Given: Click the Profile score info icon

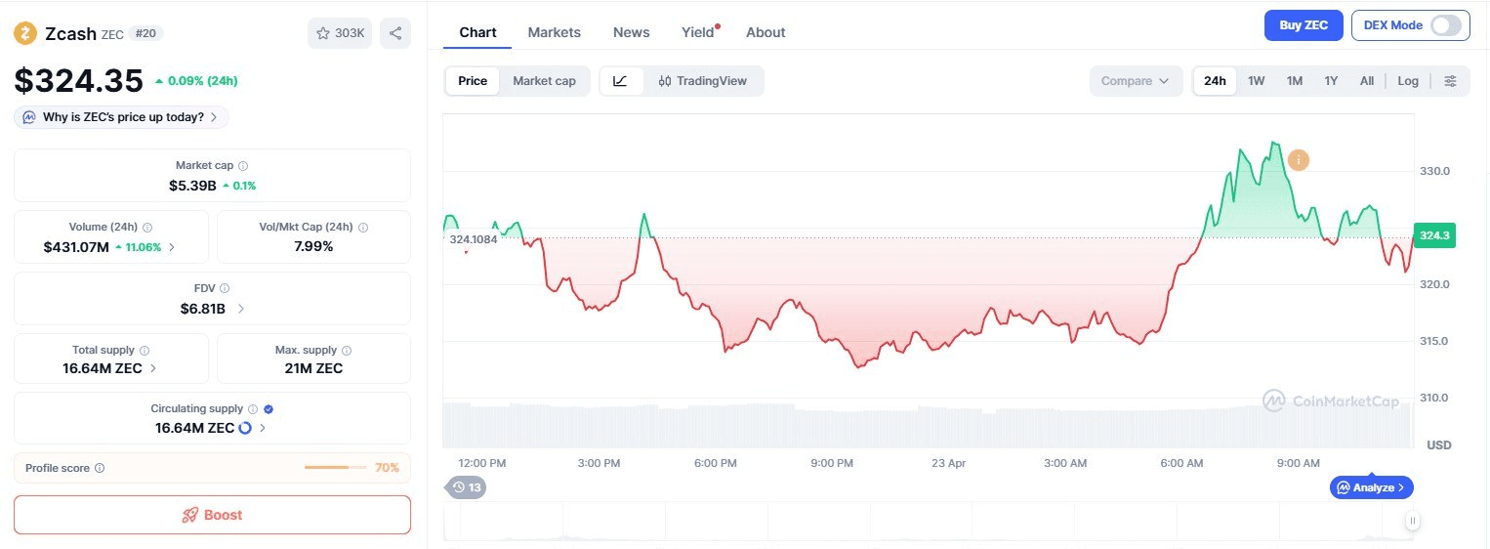Looking at the screenshot, I should 100,468.
